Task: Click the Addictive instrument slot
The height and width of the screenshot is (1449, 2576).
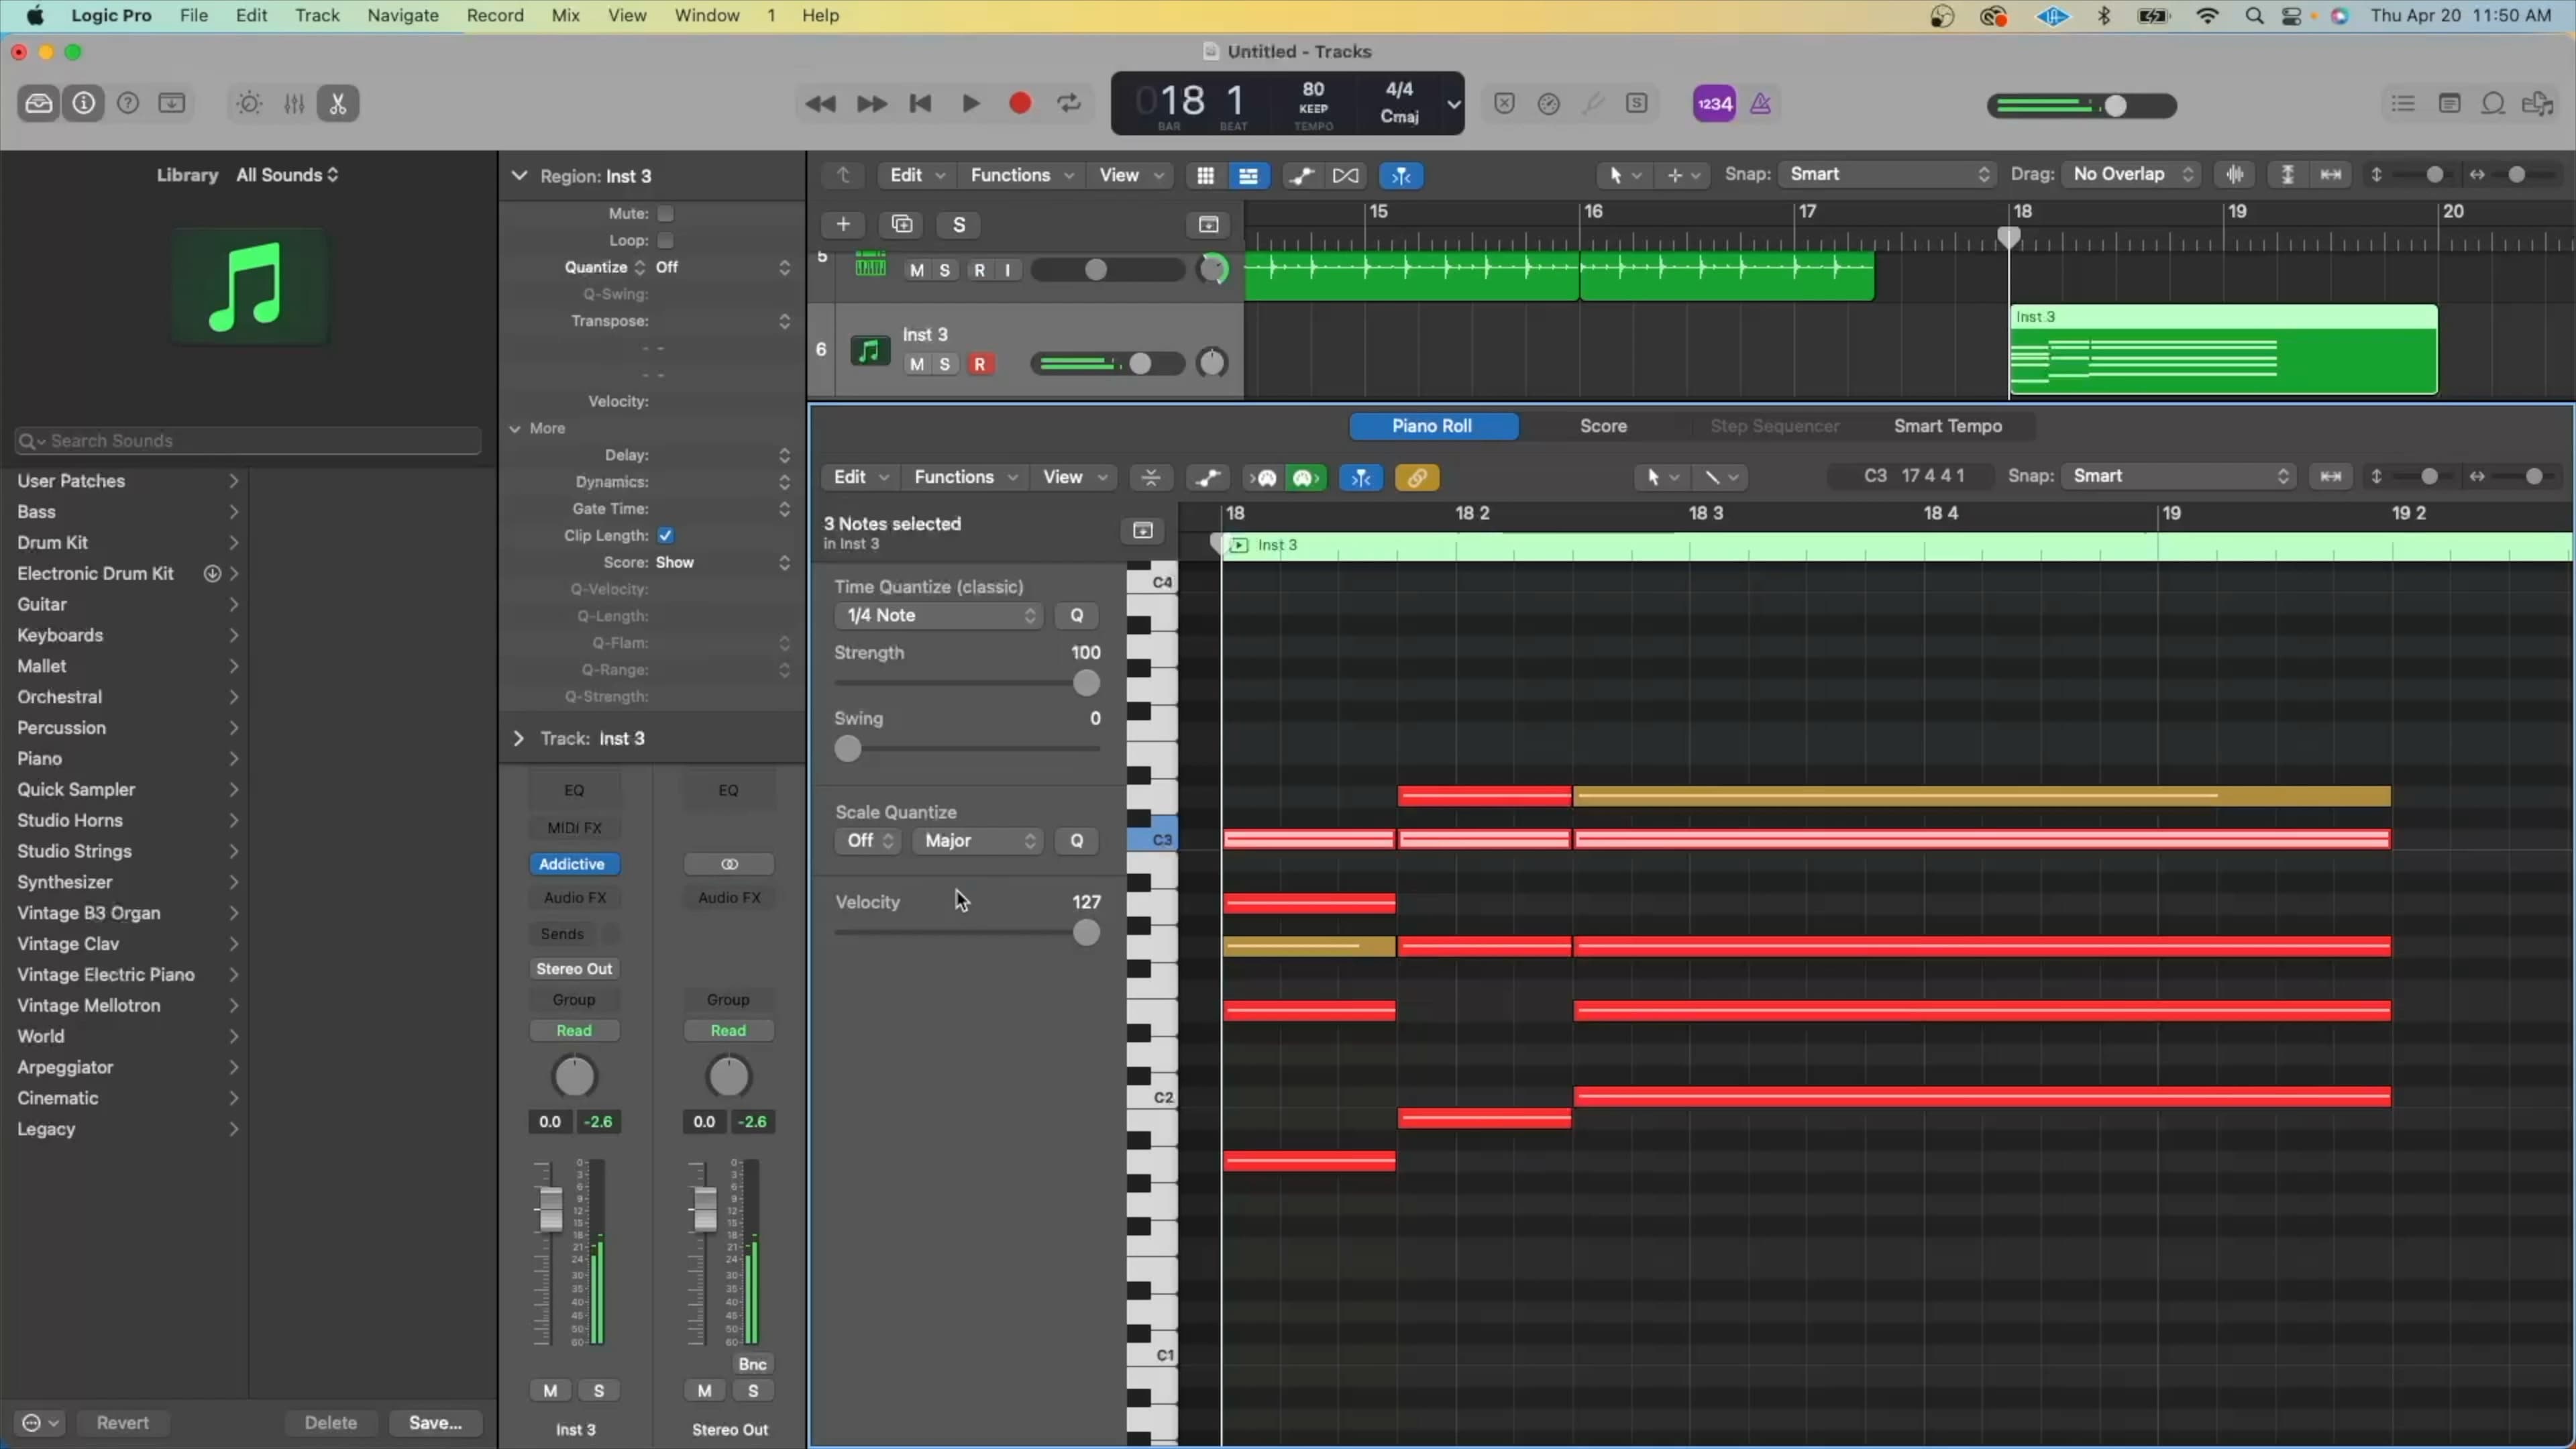Action: (573, 864)
